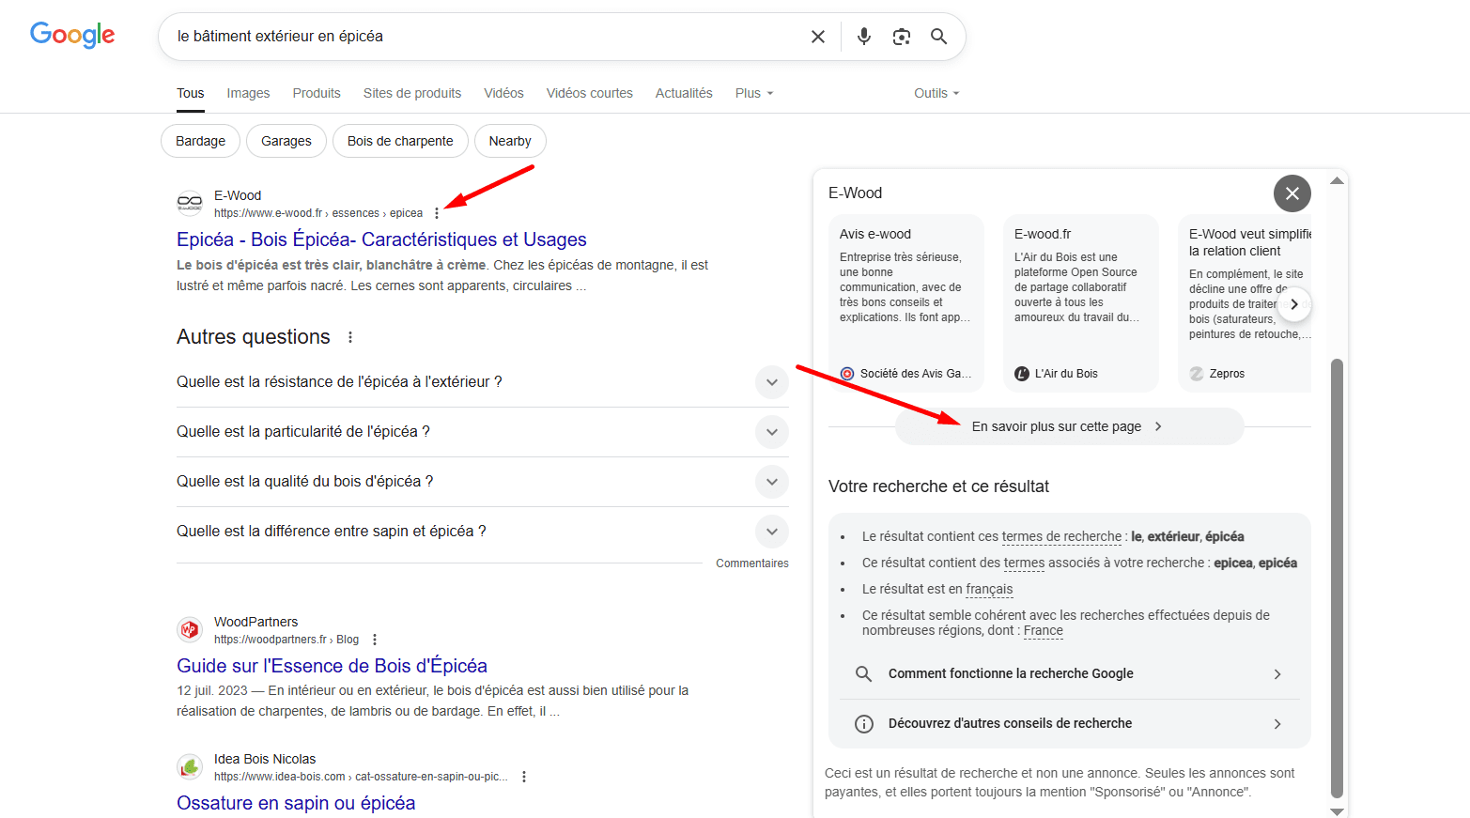Click the Bardage filter chip
The height and width of the screenshot is (818, 1470).
pos(201,141)
